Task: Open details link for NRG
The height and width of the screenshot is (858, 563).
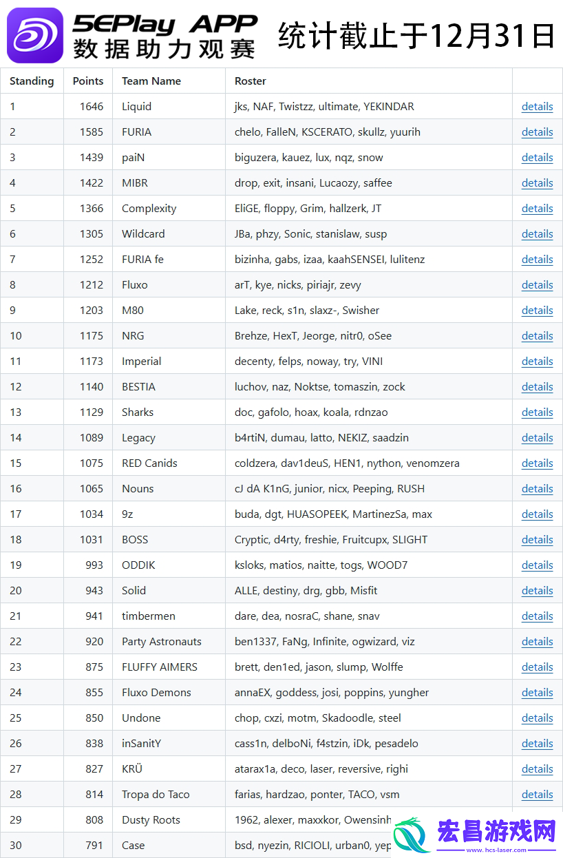Action: coord(537,336)
